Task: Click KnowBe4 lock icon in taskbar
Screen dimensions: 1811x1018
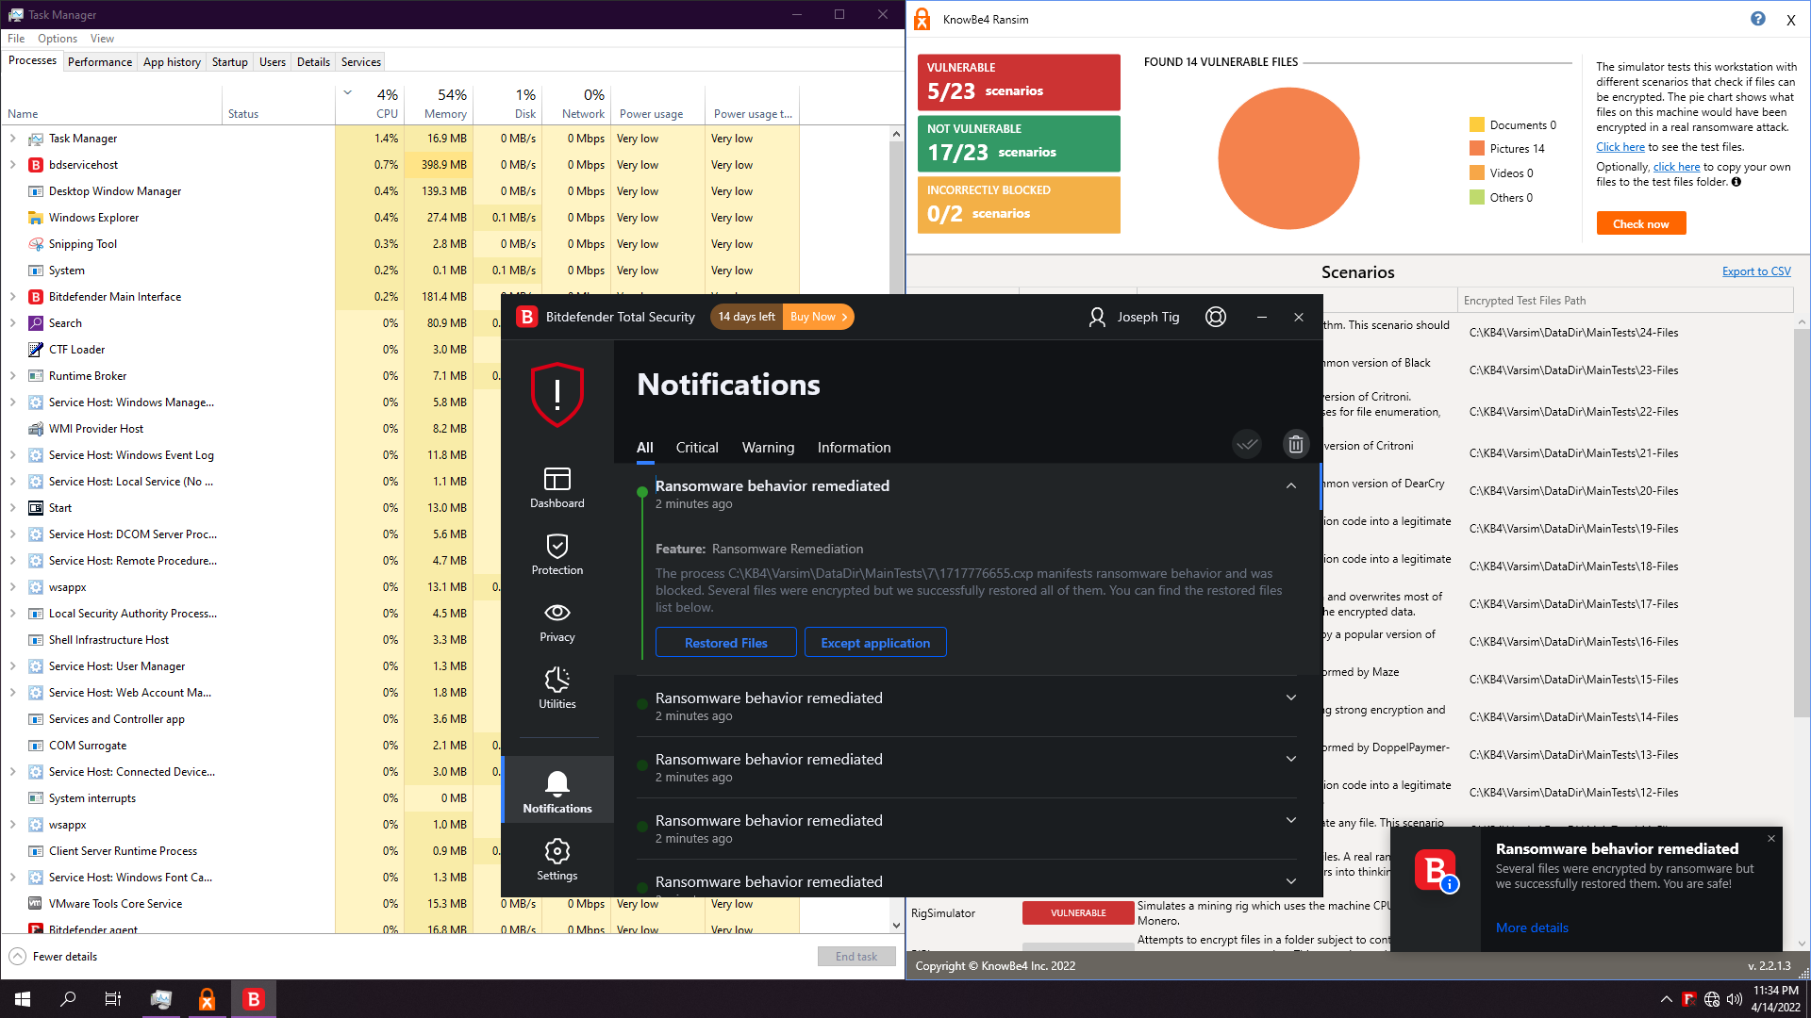Action: (x=207, y=999)
